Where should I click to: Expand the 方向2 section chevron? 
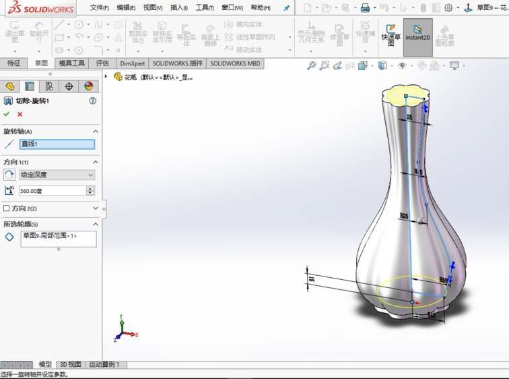(x=96, y=208)
